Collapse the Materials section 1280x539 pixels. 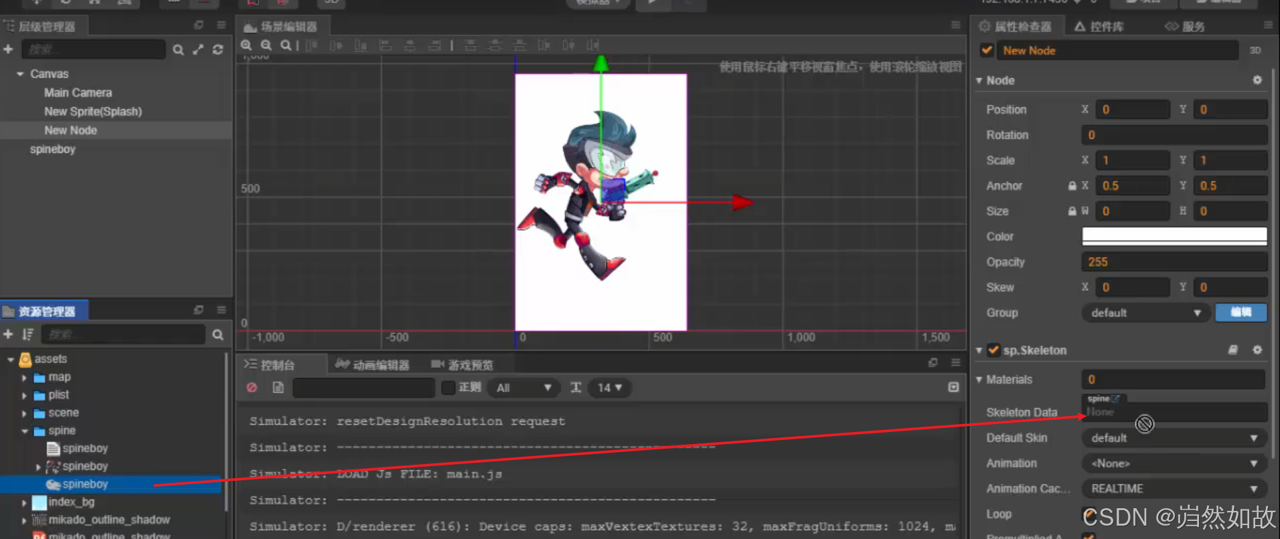[x=979, y=380]
